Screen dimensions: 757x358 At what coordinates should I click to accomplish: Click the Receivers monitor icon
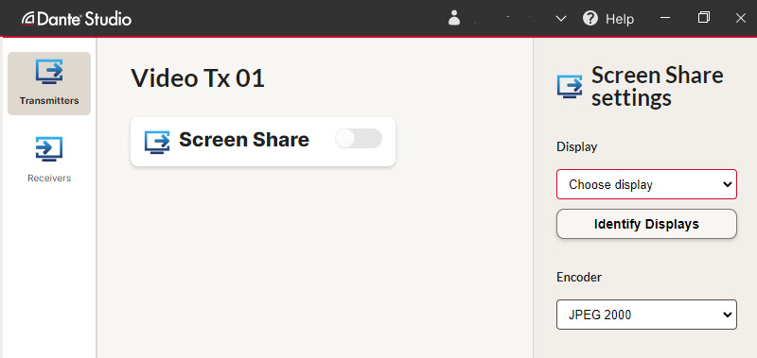tap(49, 149)
